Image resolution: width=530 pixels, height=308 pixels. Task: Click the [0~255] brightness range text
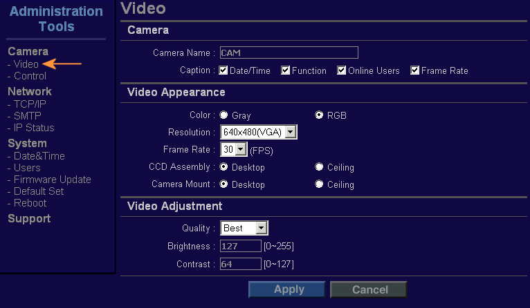point(279,247)
